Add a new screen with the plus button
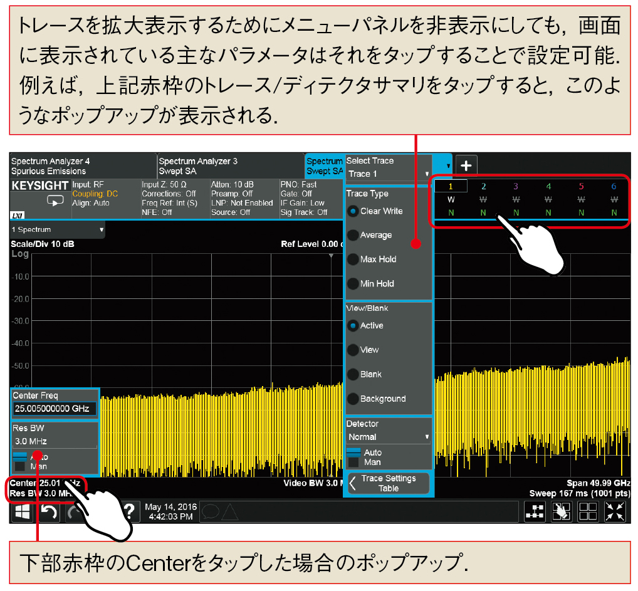 point(466,165)
